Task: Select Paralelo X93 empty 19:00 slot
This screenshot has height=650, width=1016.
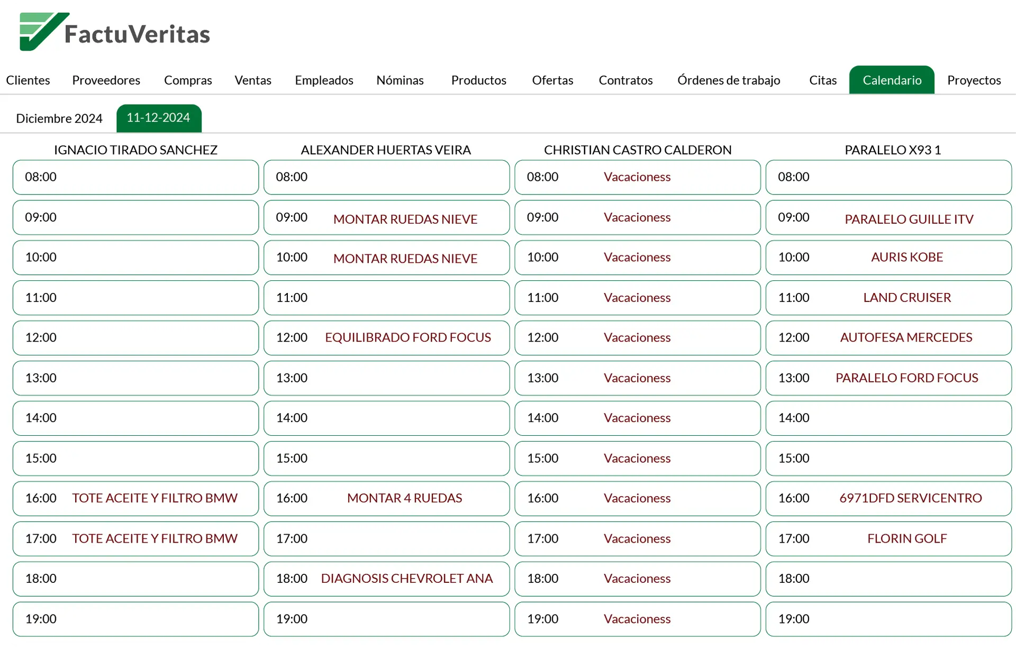Action: [x=888, y=619]
